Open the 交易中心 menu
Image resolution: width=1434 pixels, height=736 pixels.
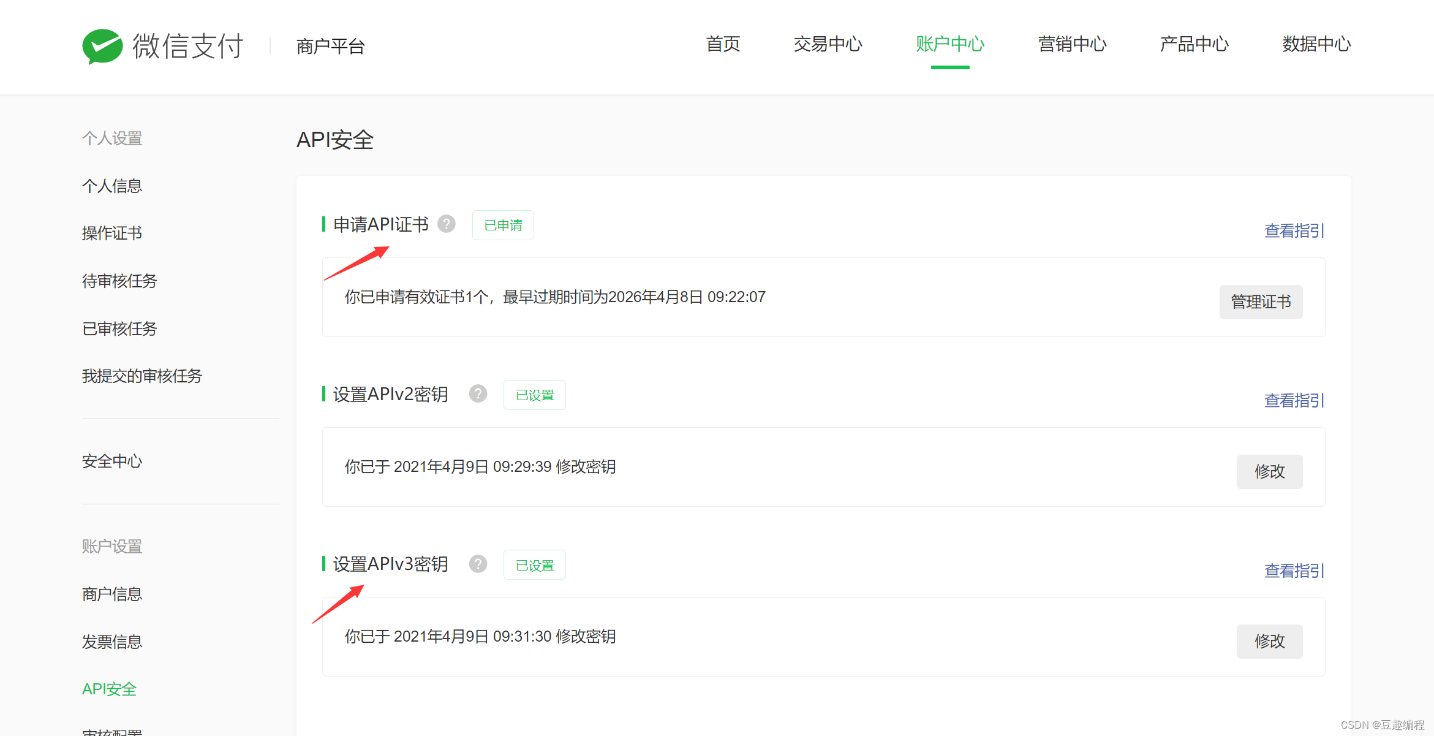pyautogui.click(x=828, y=44)
